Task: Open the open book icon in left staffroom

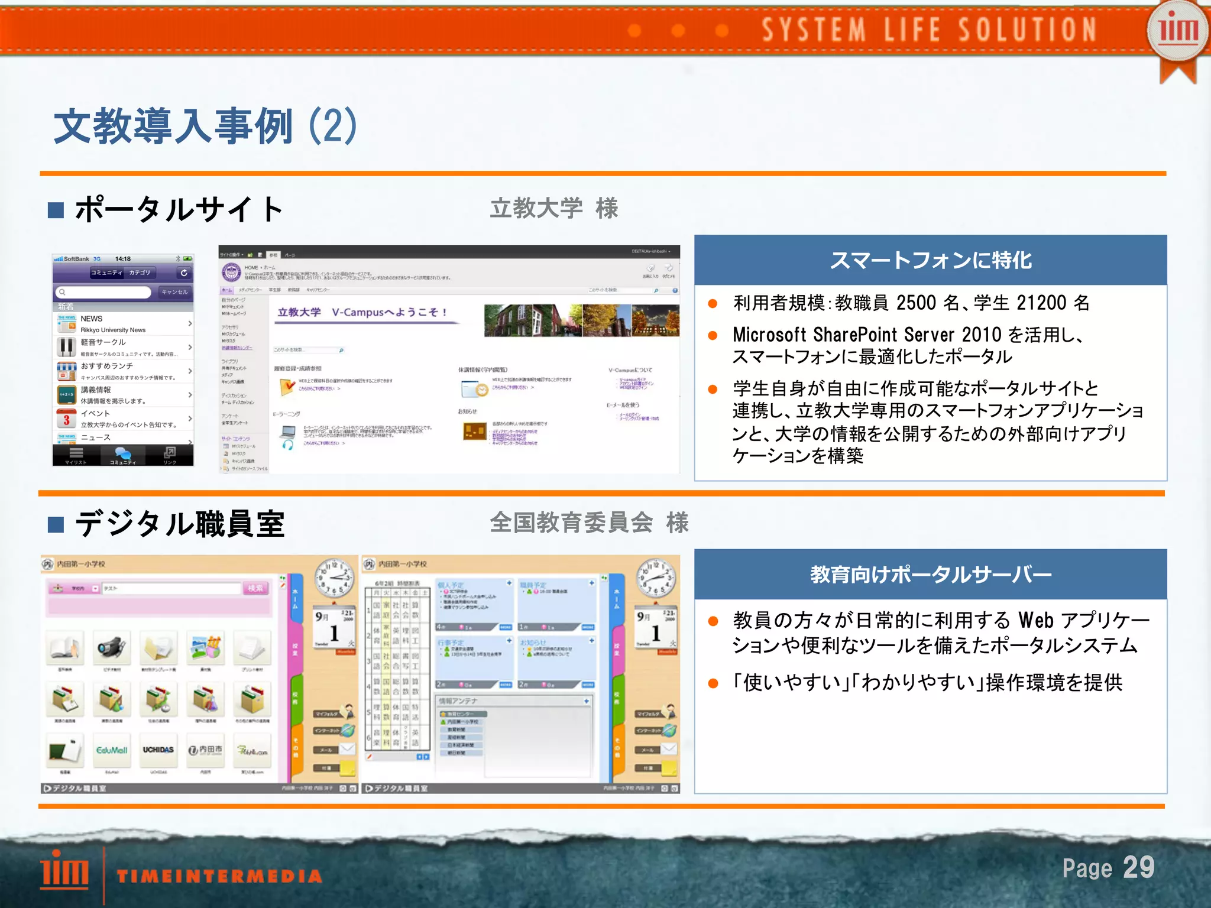Action: pyautogui.click(x=65, y=648)
